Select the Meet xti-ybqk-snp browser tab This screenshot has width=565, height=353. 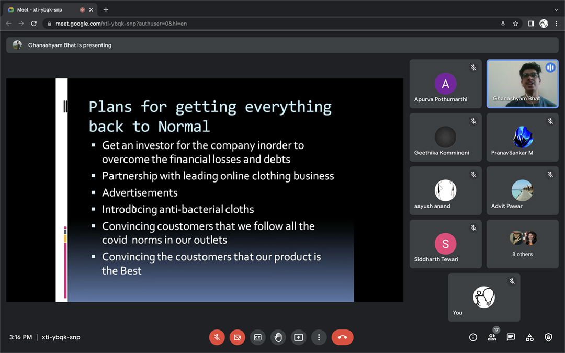point(46,10)
